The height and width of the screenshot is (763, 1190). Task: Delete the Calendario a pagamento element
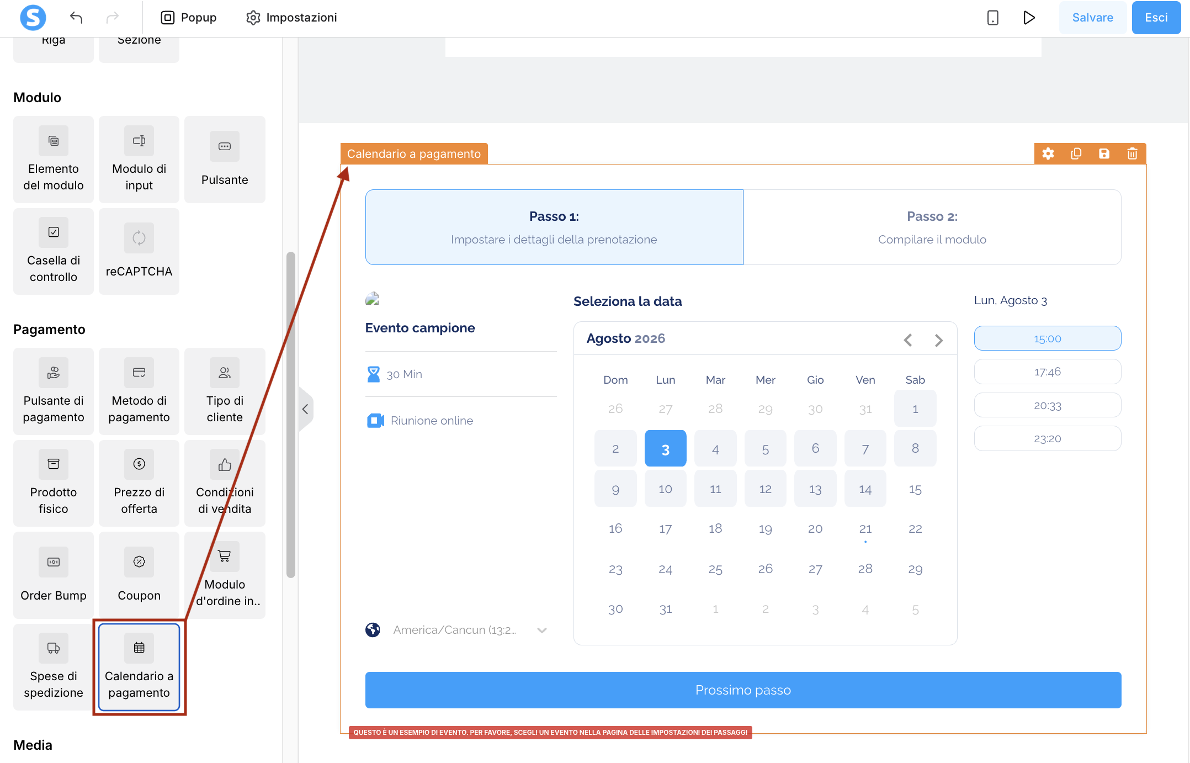pos(1132,153)
